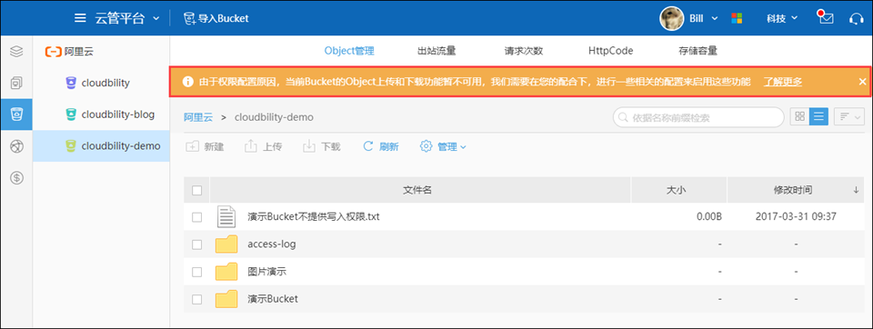Screen dimensions: 873x329
Task: Select the globe network sidebar icon
Action: pyautogui.click(x=16, y=146)
